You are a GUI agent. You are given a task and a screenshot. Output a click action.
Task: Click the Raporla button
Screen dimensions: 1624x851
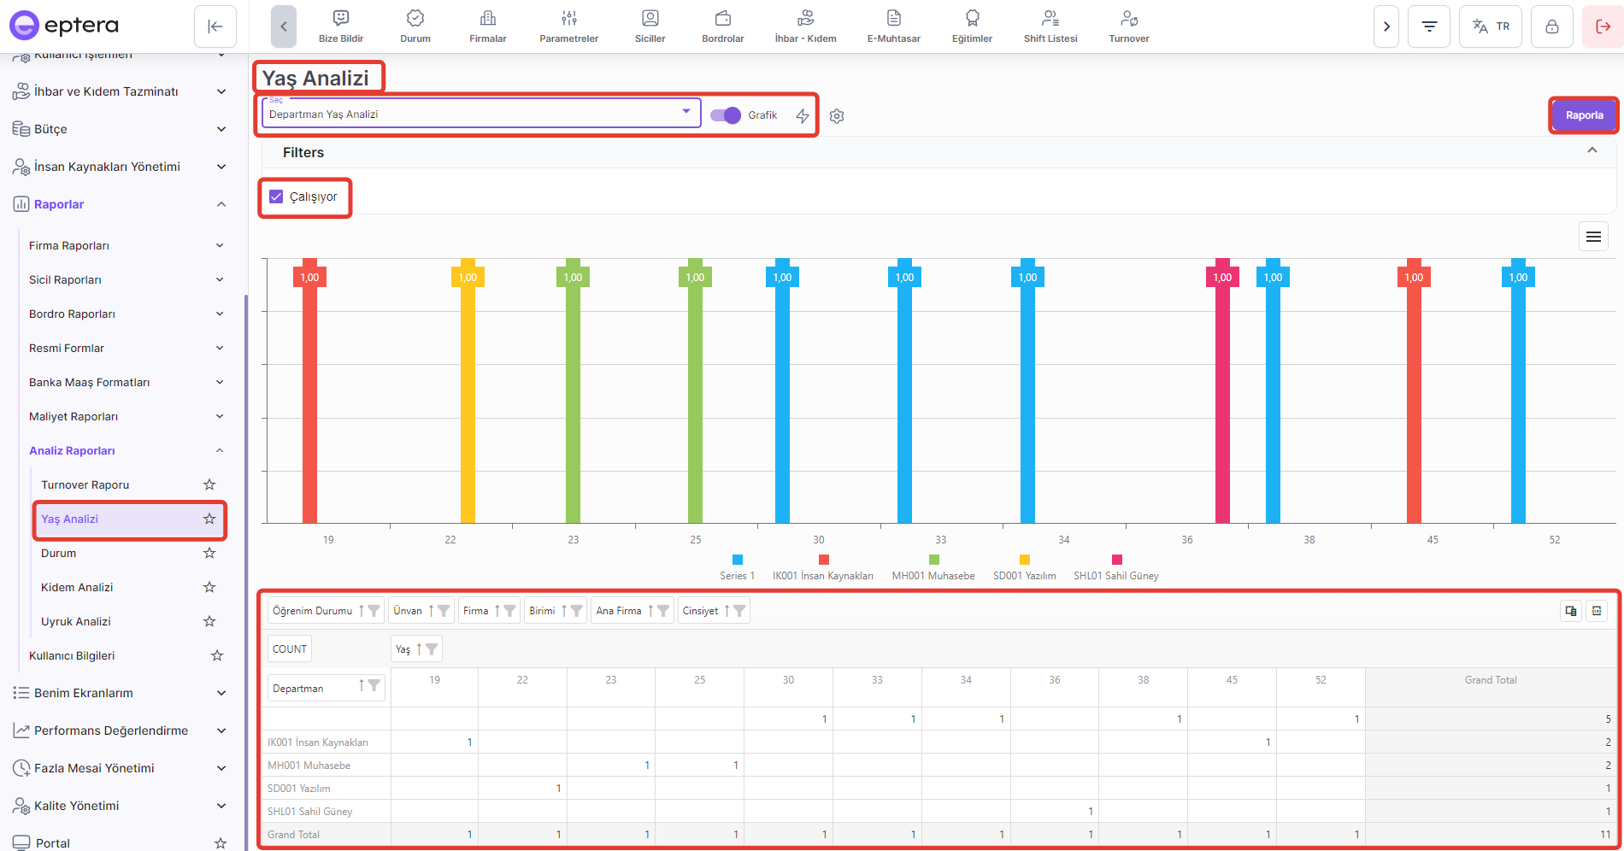click(x=1584, y=115)
